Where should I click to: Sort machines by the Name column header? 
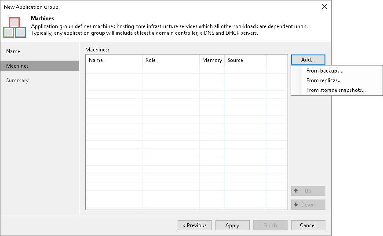pyautogui.click(x=114, y=60)
